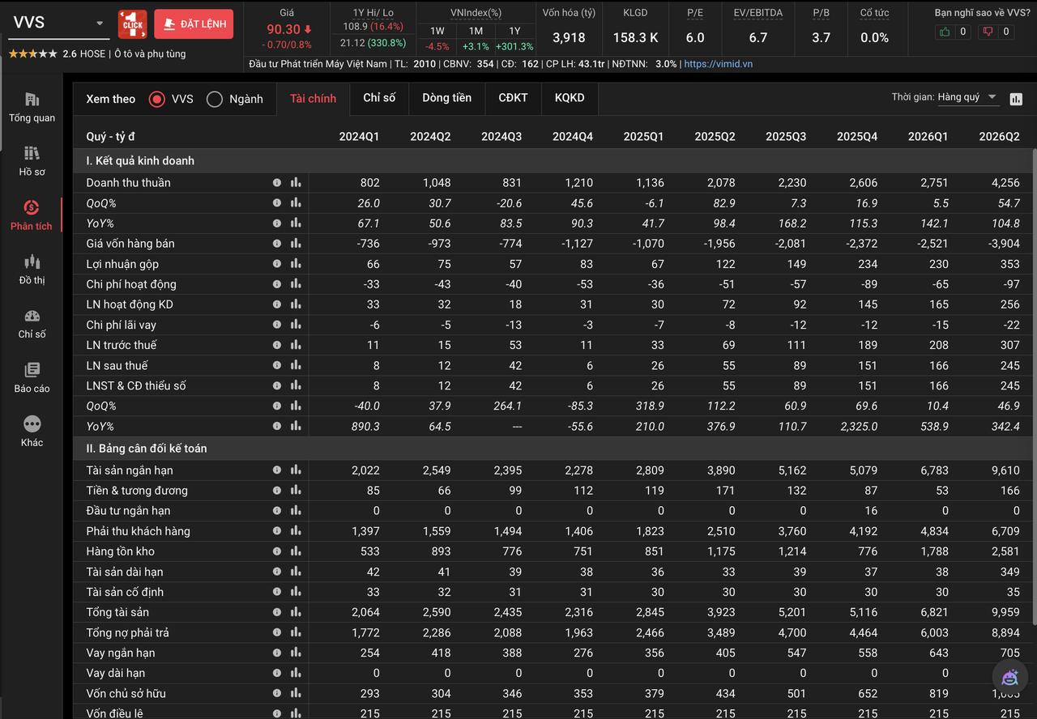Give VVS a thumbs-up vote

945,32
